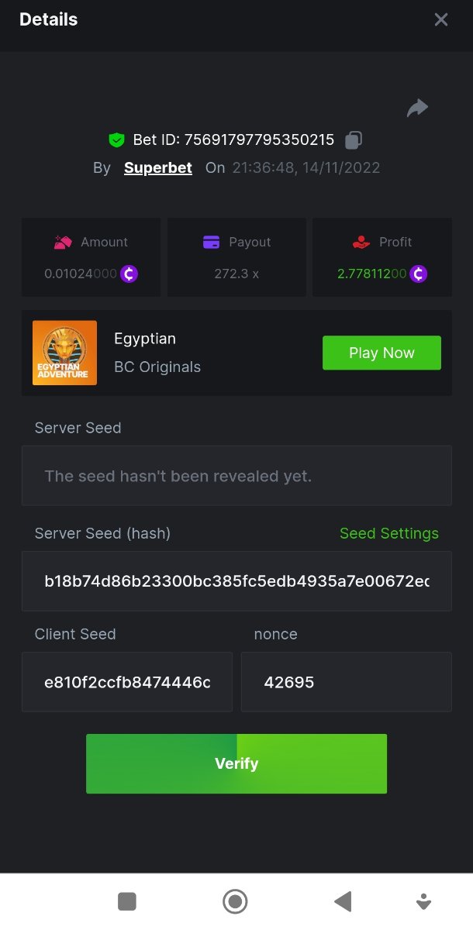Click the green verified shield icon

[116, 140]
